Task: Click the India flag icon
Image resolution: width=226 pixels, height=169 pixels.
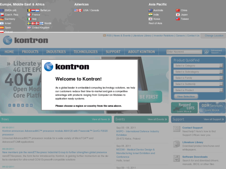Action: click(150, 15)
